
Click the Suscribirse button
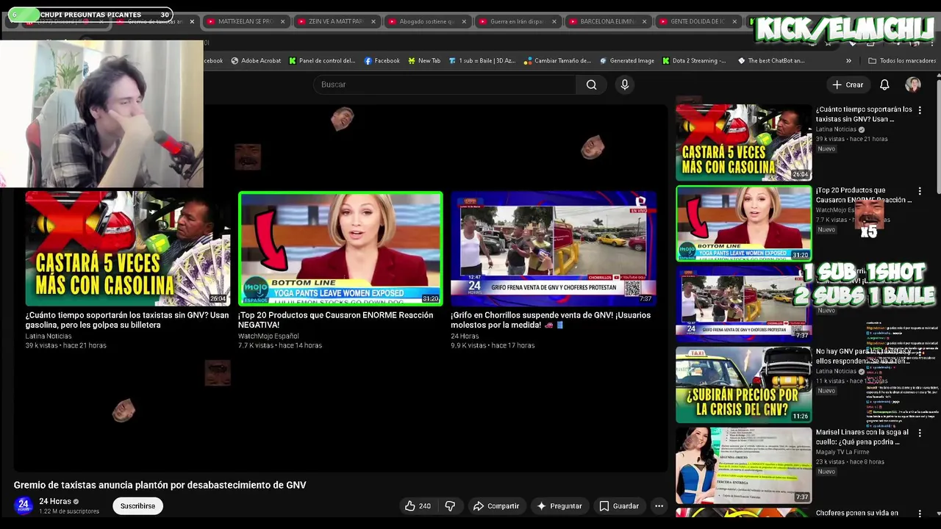(x=137, y=505)
